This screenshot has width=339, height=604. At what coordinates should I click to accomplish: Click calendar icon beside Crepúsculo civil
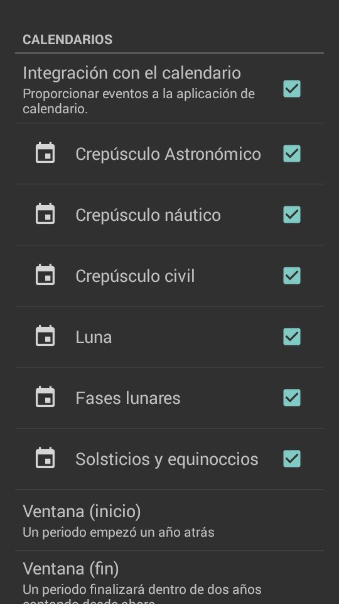(x=45, y=275)
